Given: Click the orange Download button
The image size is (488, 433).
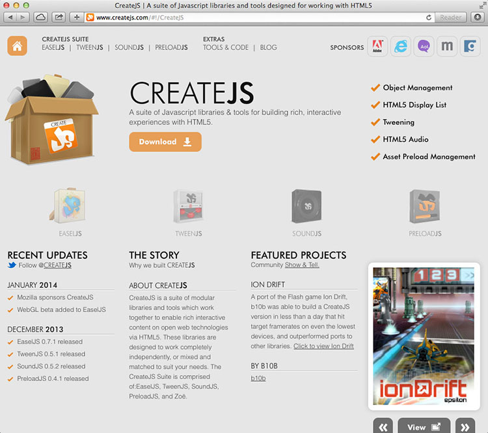Looking at the screenshot, I should pos(165,142).
